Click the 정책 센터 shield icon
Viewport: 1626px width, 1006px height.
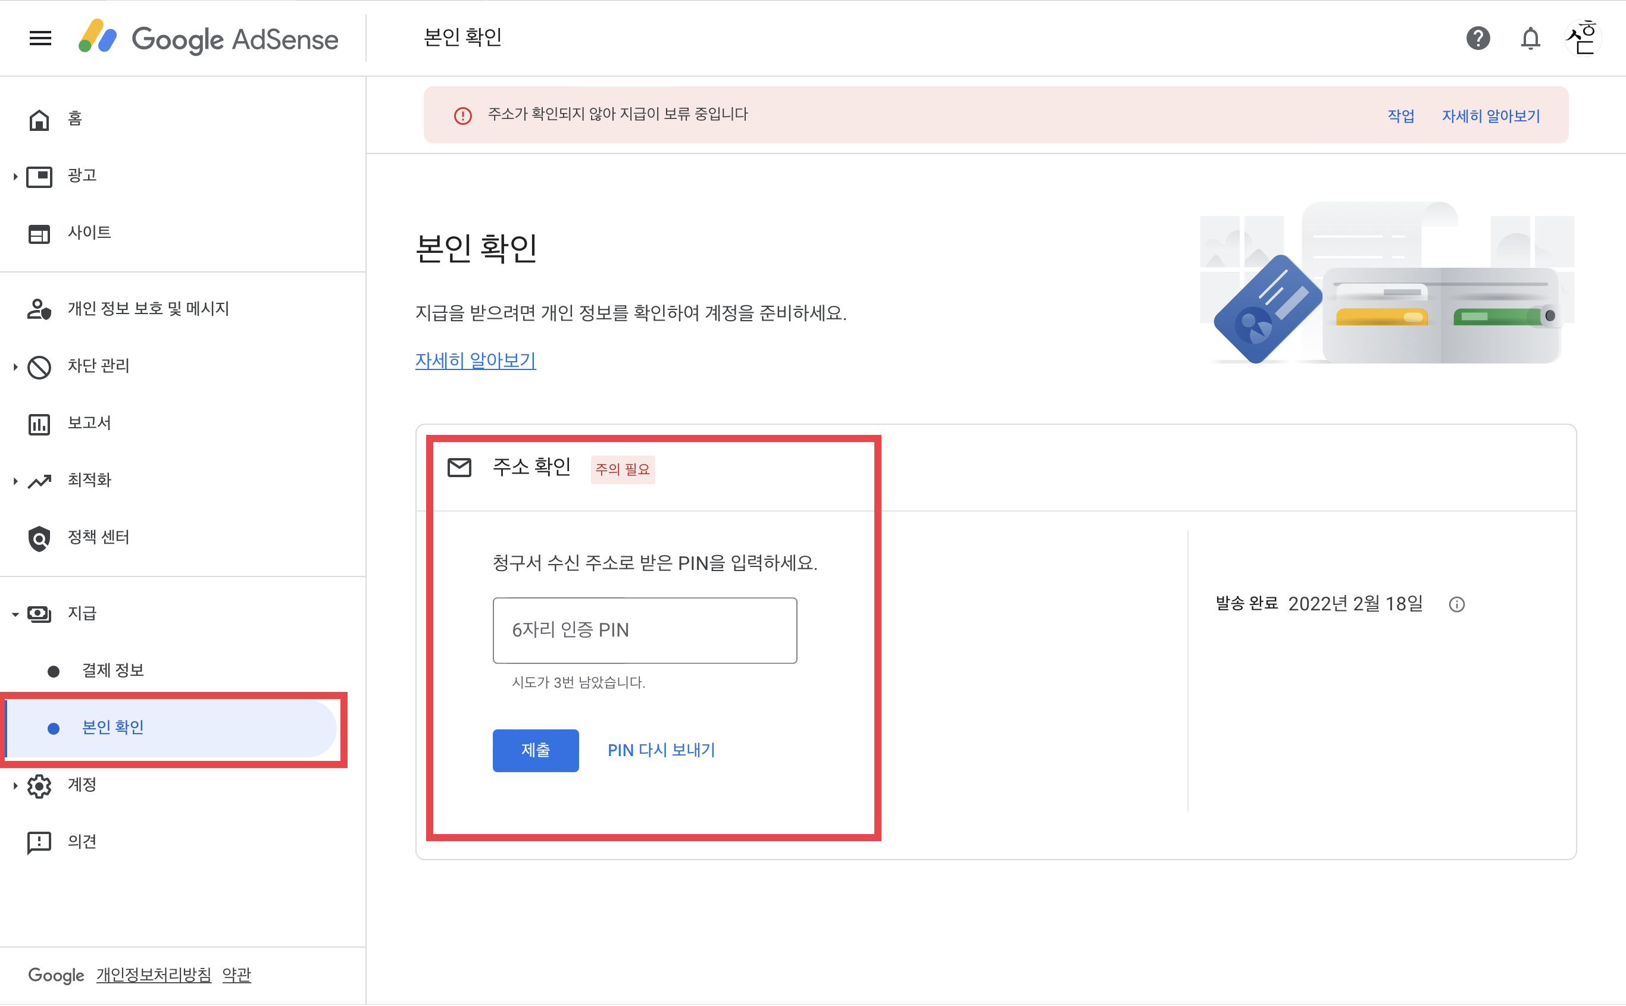[39, 538]
